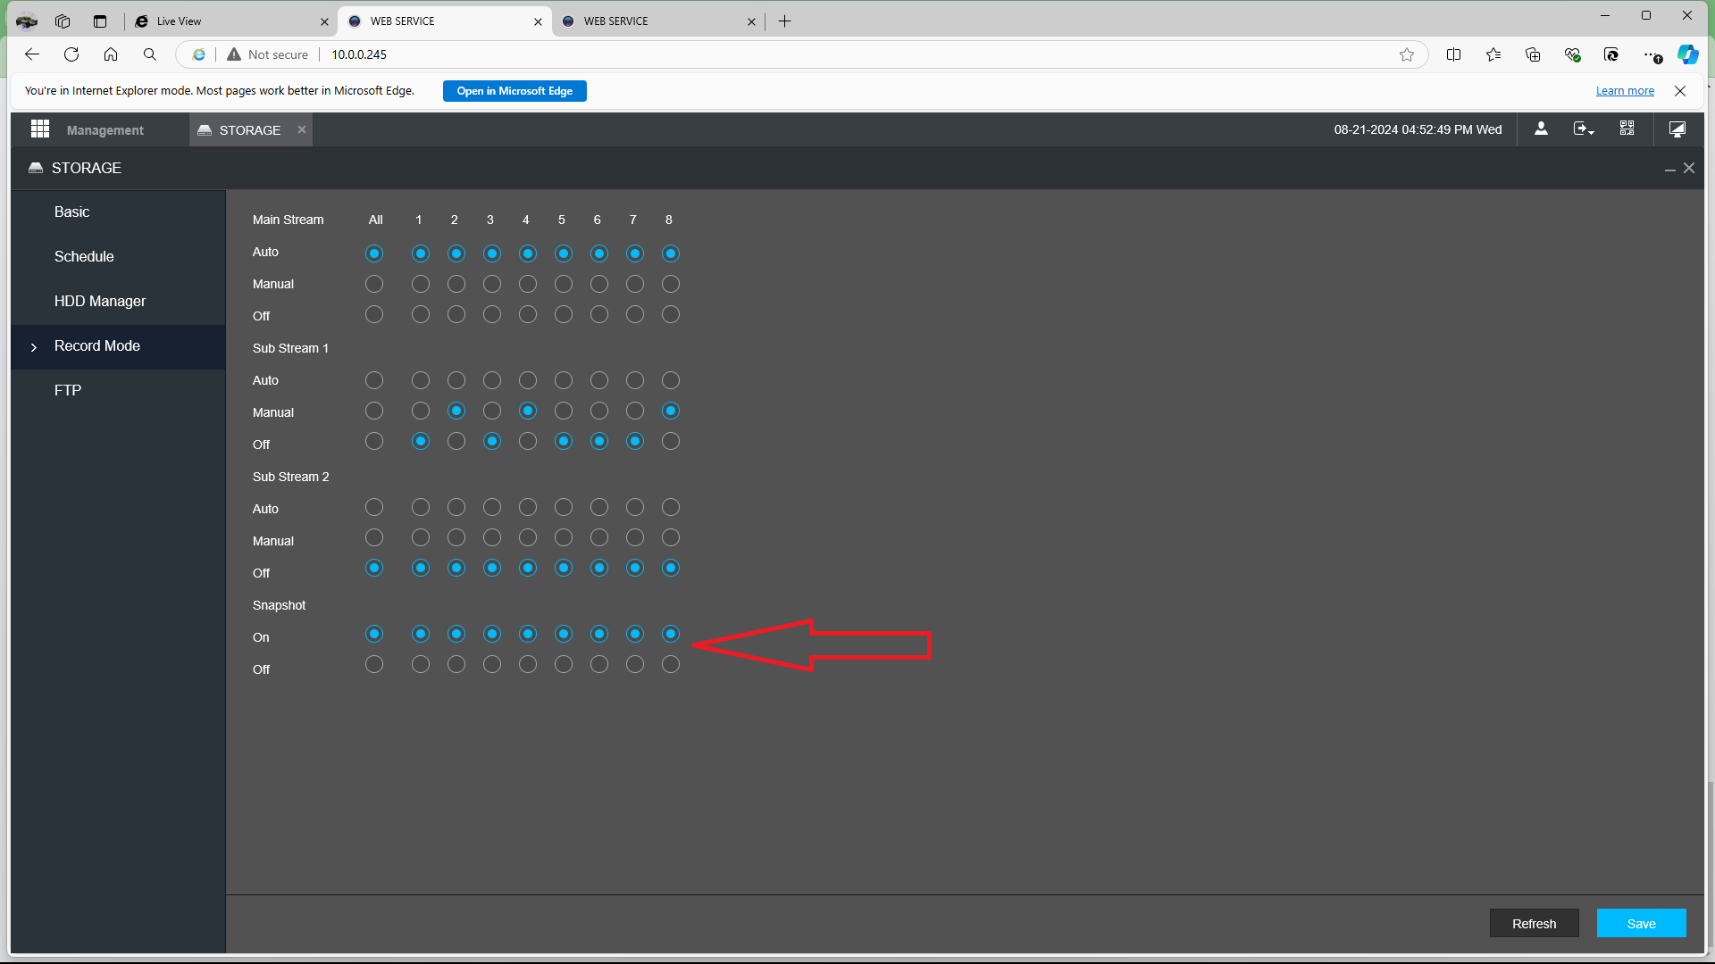Minimize the STORAGE panel
1715x964 pixels.
(1669, 169)
